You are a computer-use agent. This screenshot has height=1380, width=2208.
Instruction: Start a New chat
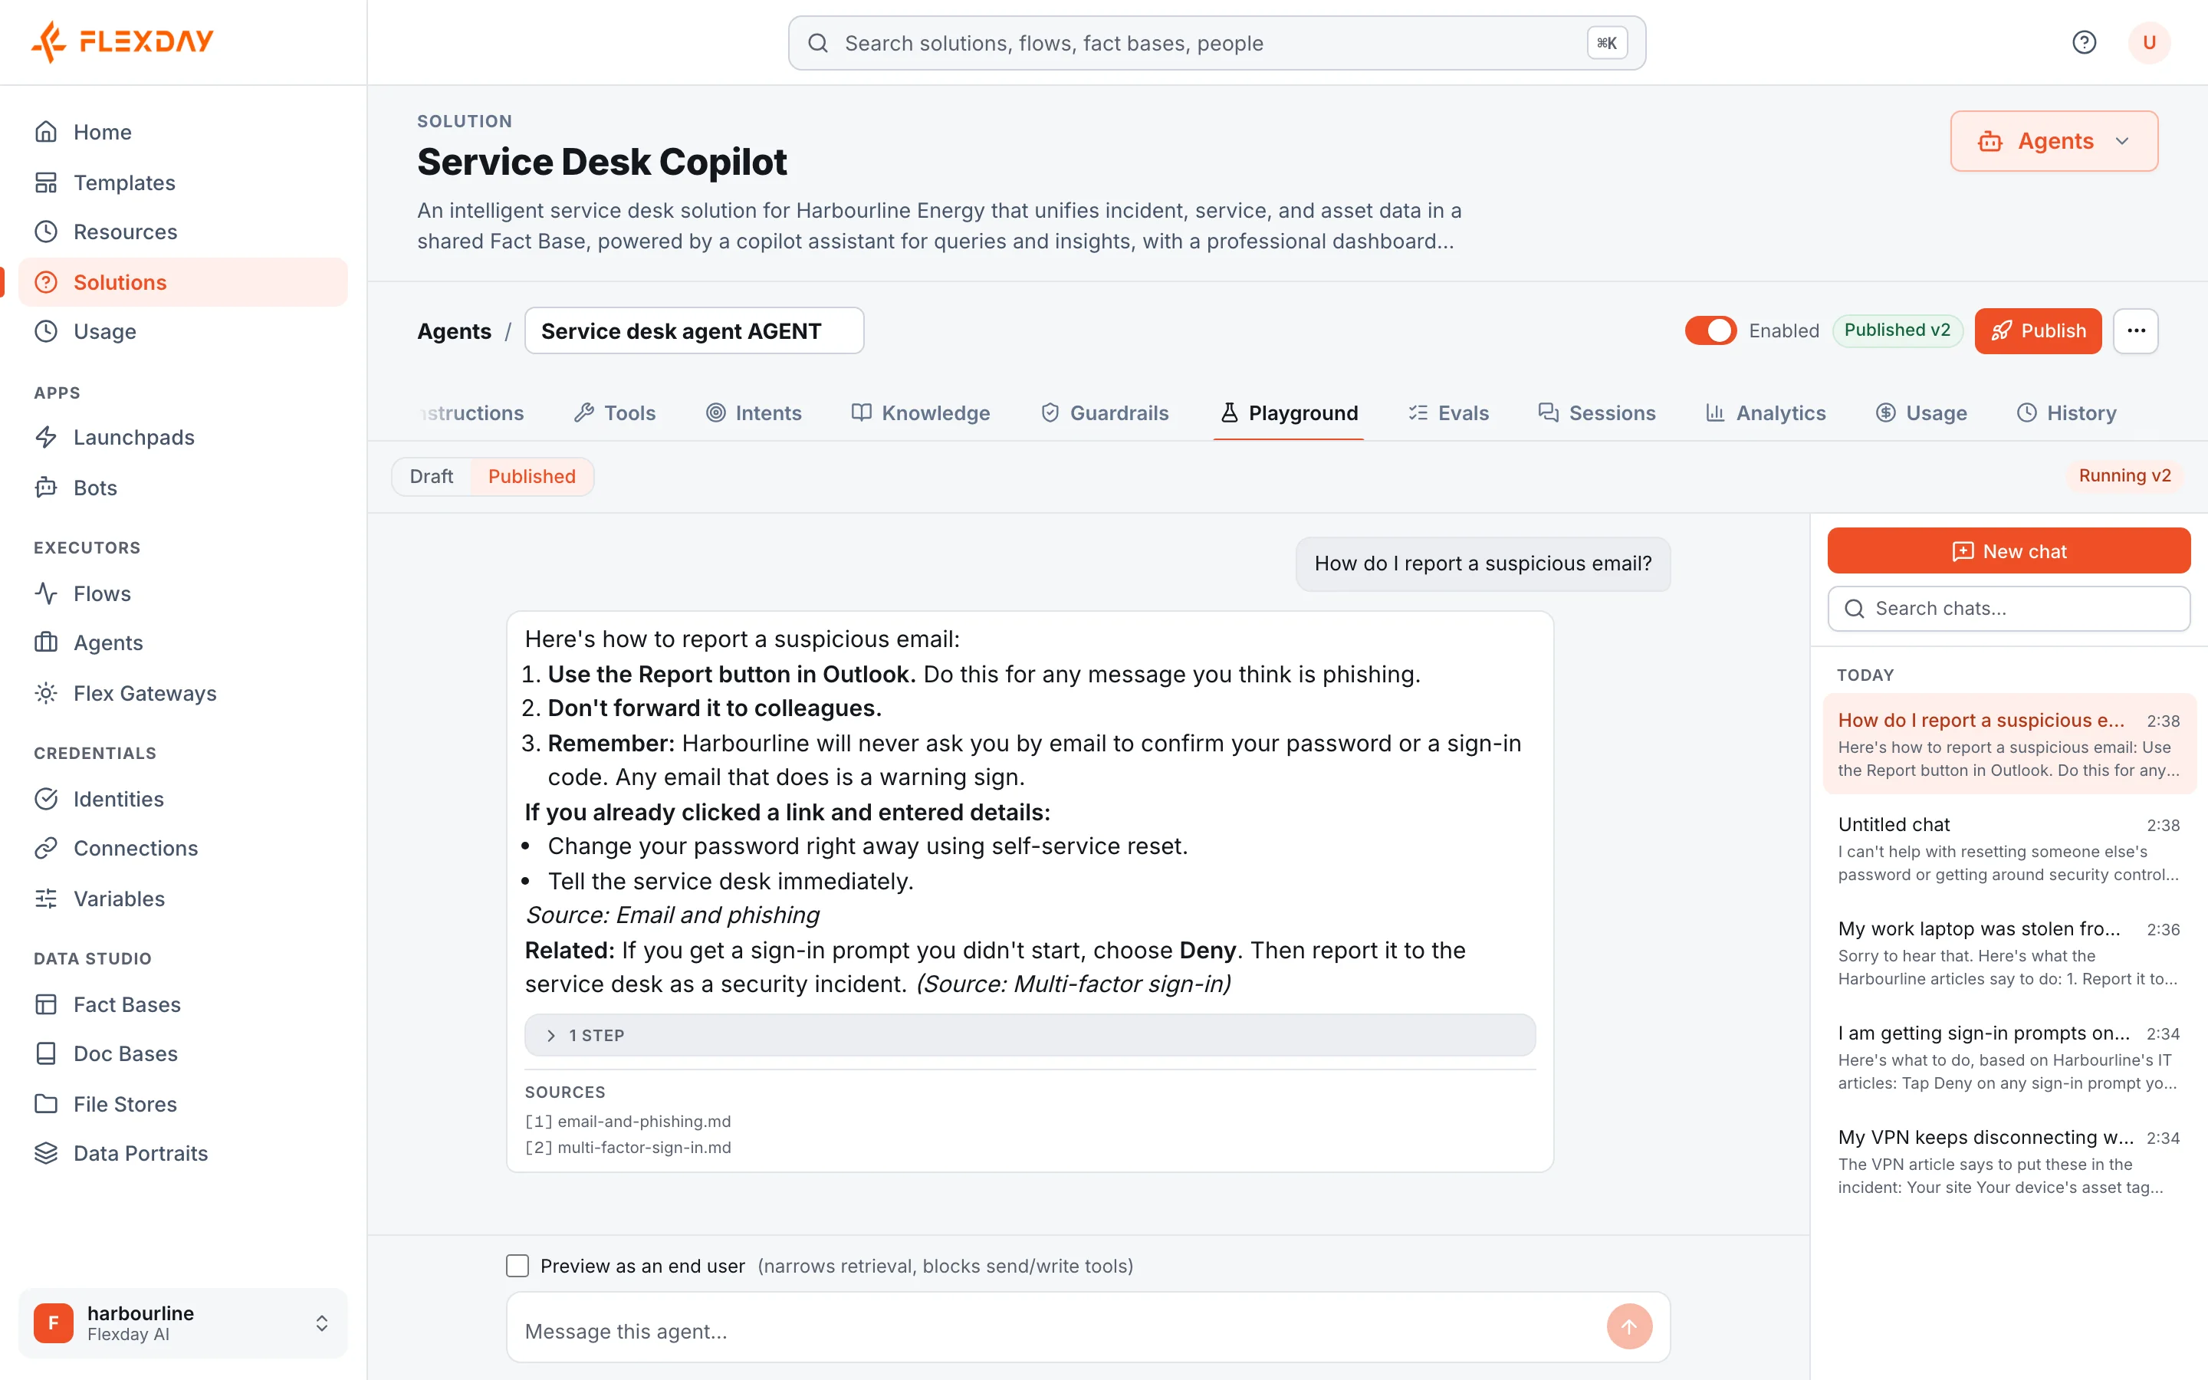[x=2008, y=551]
